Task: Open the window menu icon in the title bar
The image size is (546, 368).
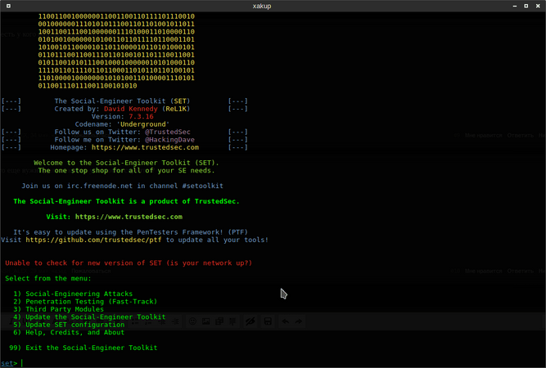Action: pyautogui.click(x=8, y=6)
